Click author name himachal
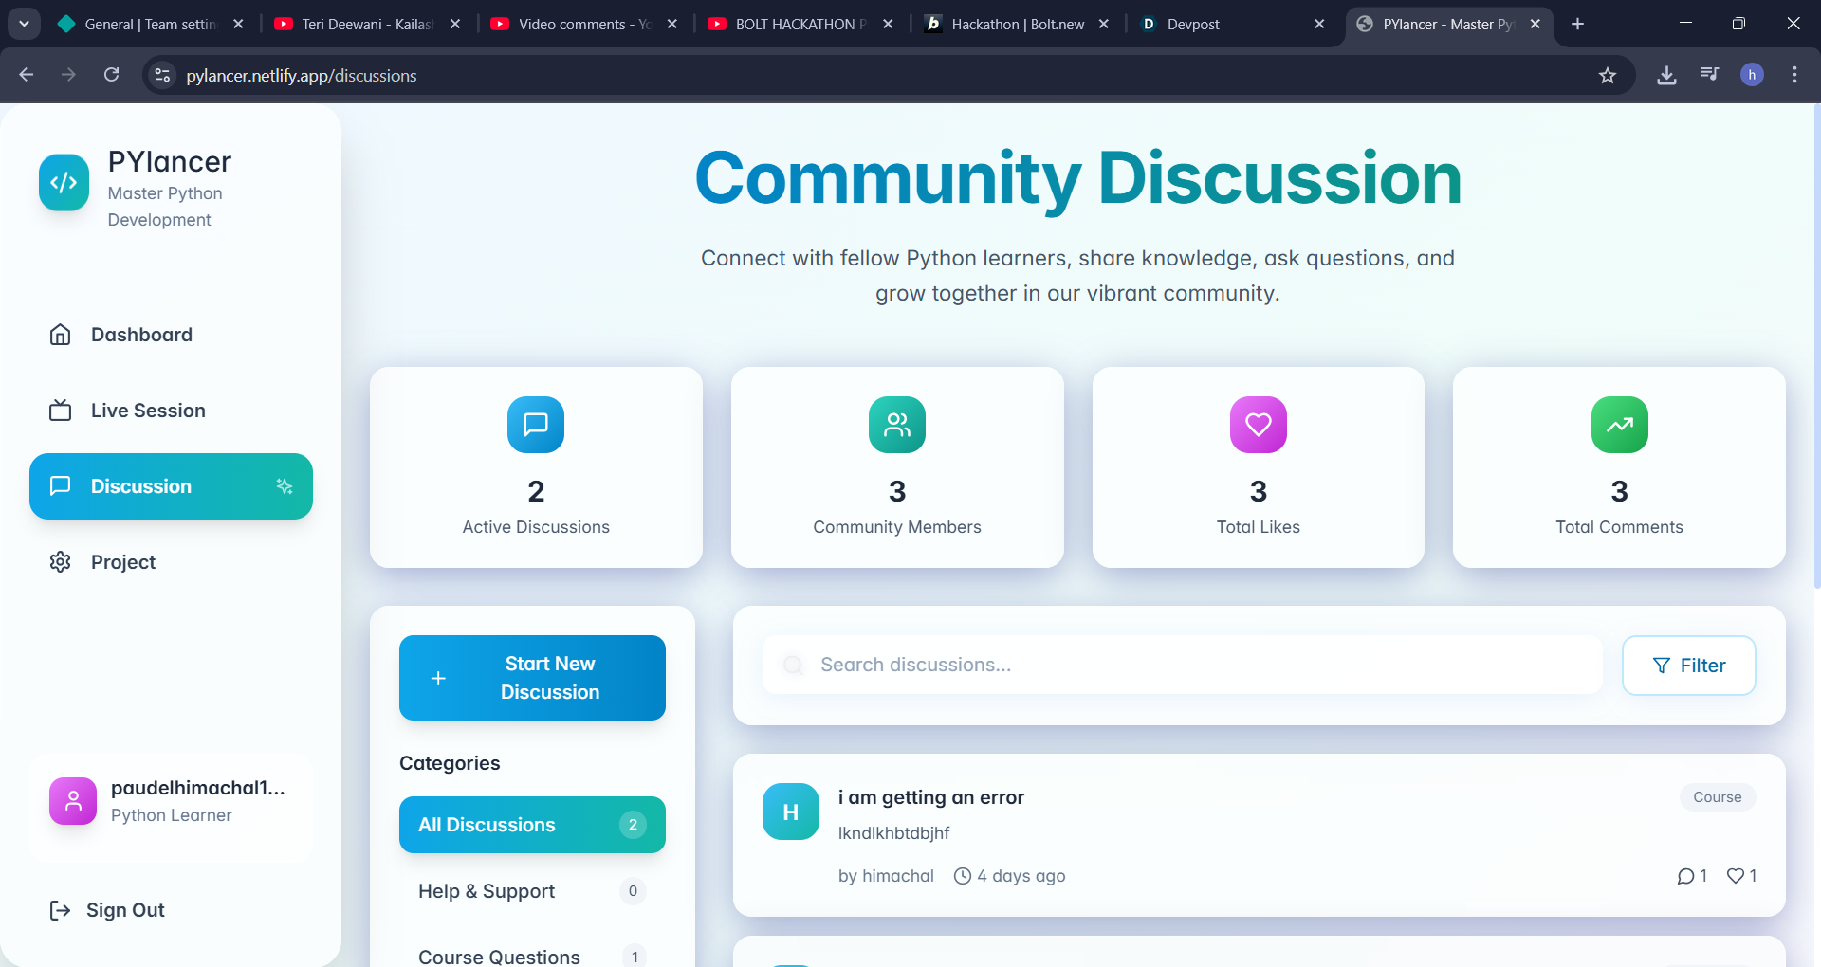Image resolution: width=1821 pixels, height=967 pixels. click(898, 876)
